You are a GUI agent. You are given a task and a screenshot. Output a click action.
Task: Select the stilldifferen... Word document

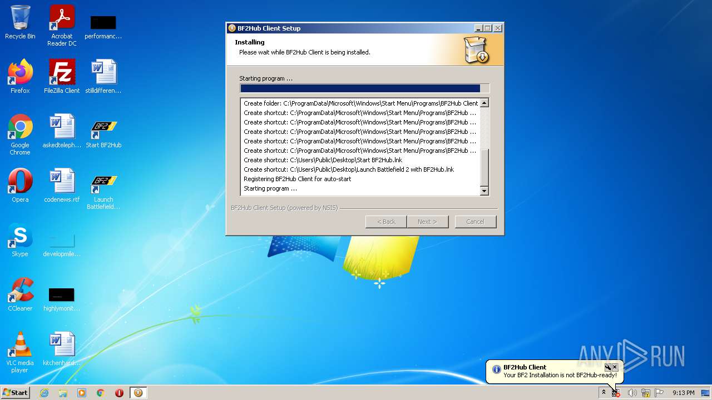point(103,77)
